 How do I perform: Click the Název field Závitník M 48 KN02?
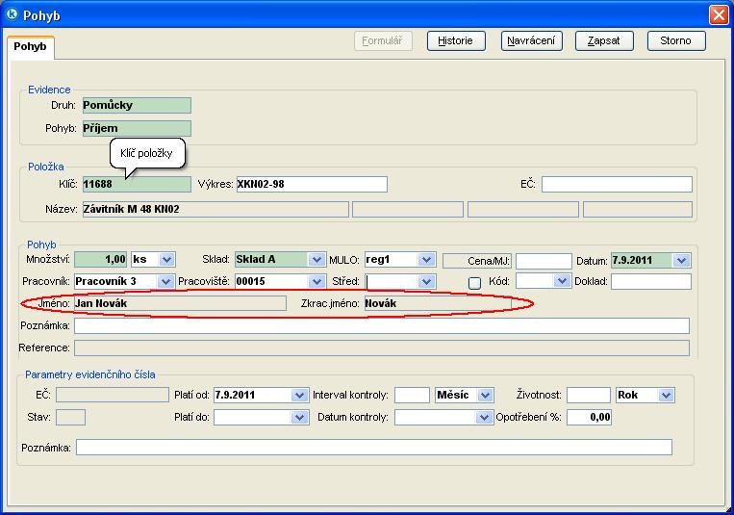click(x=215, y=210)
